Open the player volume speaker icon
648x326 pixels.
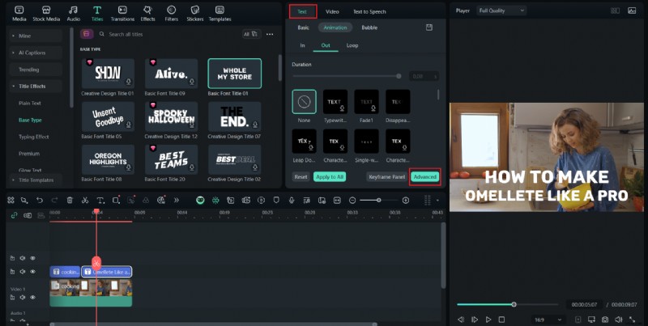(x=618, y=320)
